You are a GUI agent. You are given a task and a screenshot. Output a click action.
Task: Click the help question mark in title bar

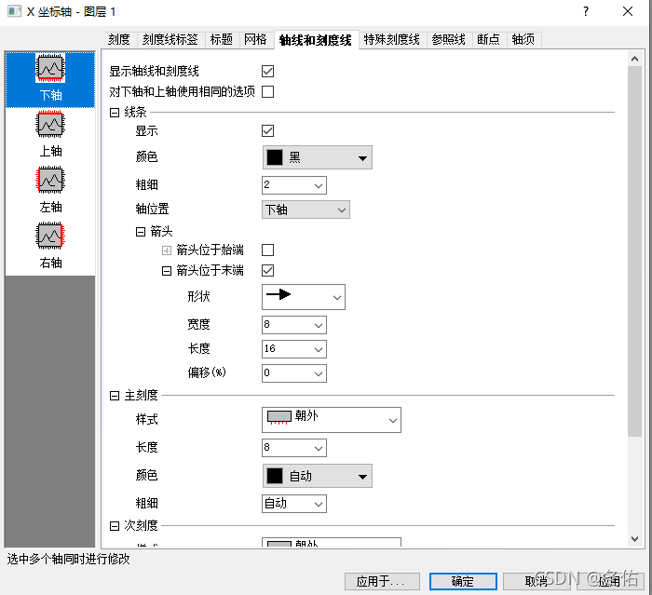click(586, 11)
